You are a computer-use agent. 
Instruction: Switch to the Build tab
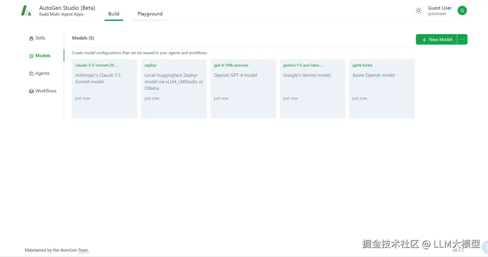click(x=114, y=14)
